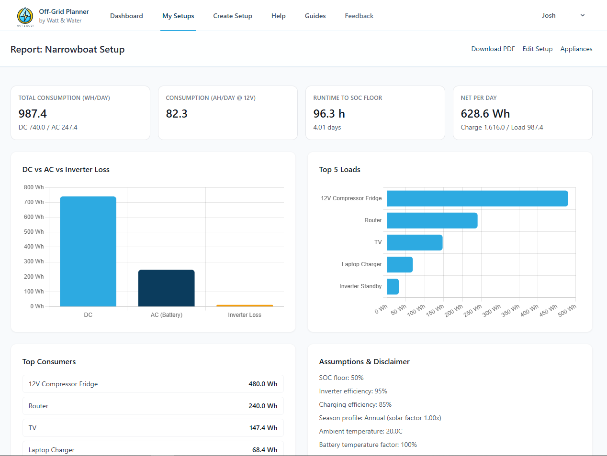Download the report as PDF

(x=493, y=49)
